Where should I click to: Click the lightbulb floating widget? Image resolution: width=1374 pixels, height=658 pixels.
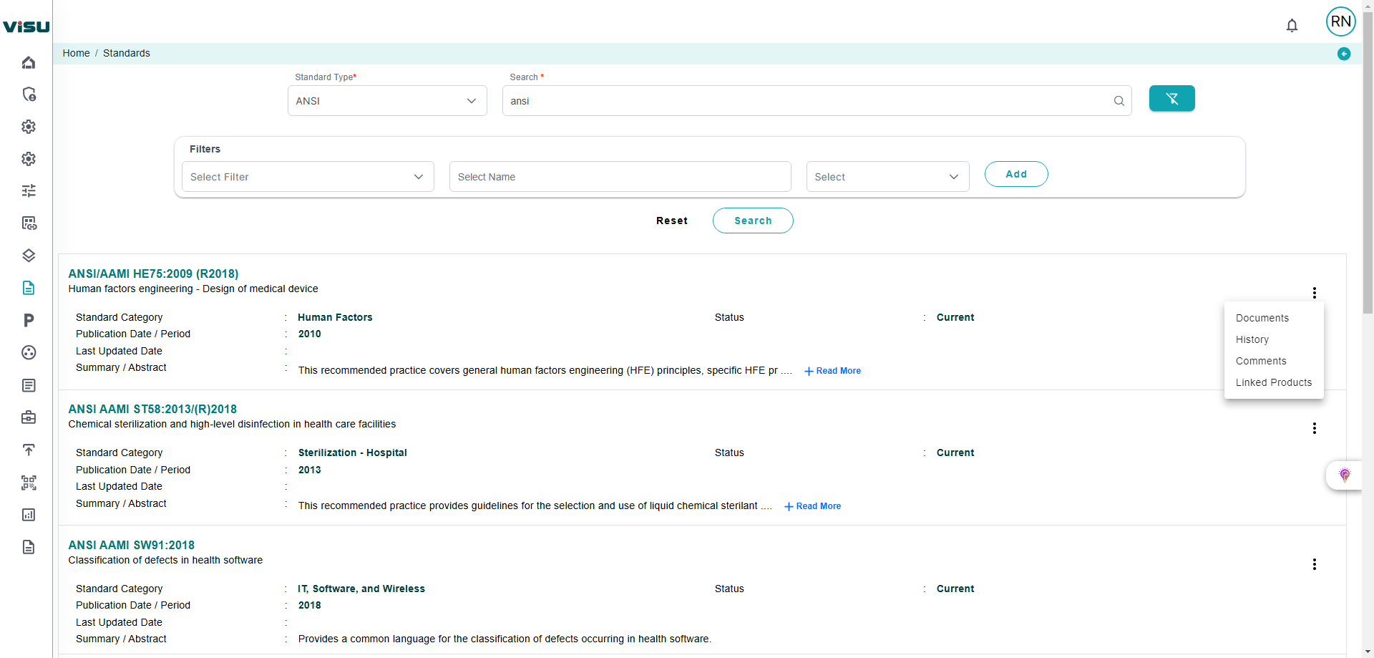pos(1345,475)
